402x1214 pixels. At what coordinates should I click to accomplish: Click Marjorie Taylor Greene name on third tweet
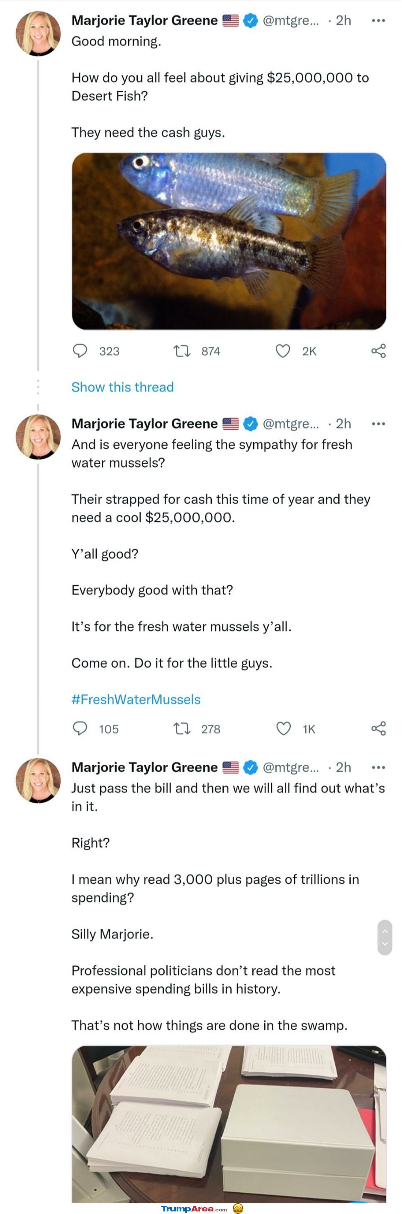pyautogui.click(x=145, y=767)
